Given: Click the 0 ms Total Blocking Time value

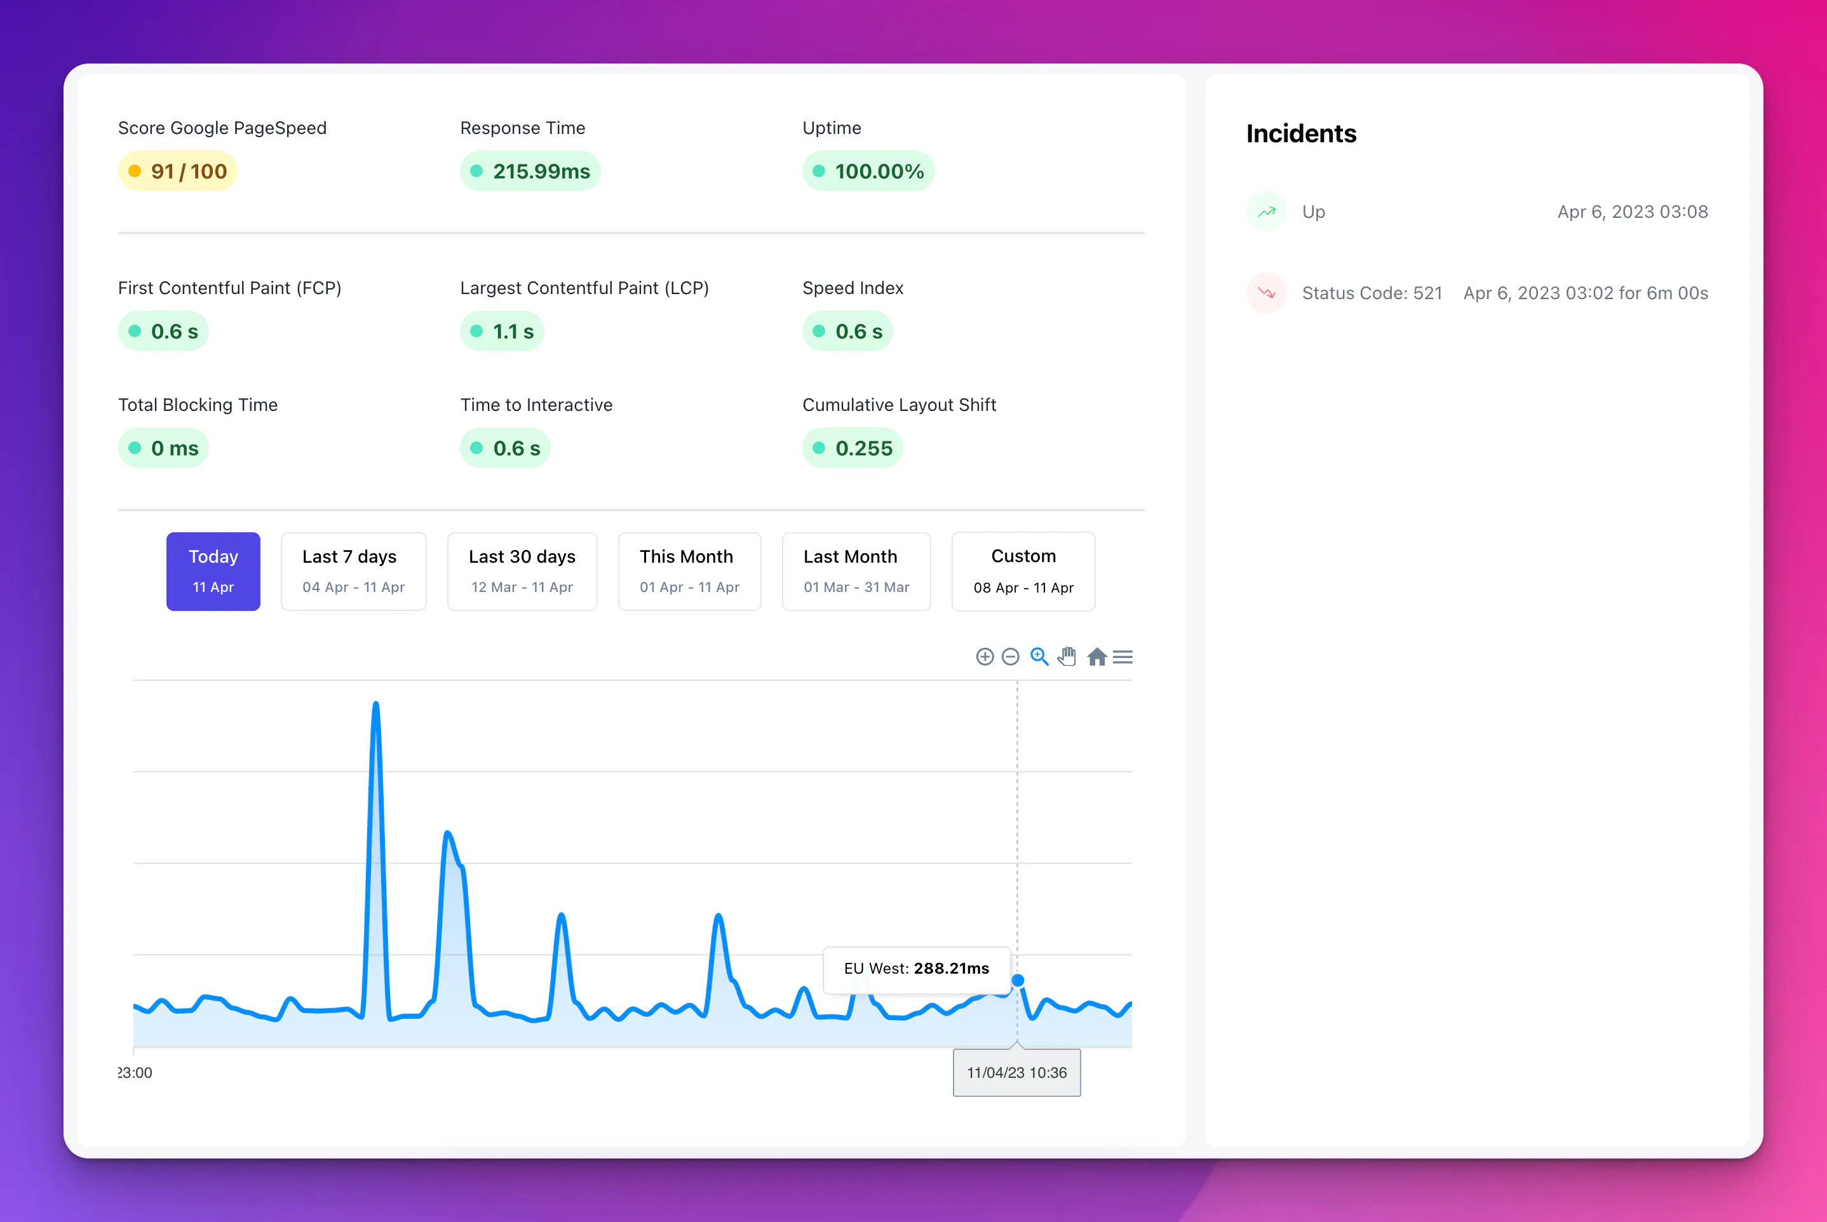Looking at the screenshot, I should tap(163, 448).
